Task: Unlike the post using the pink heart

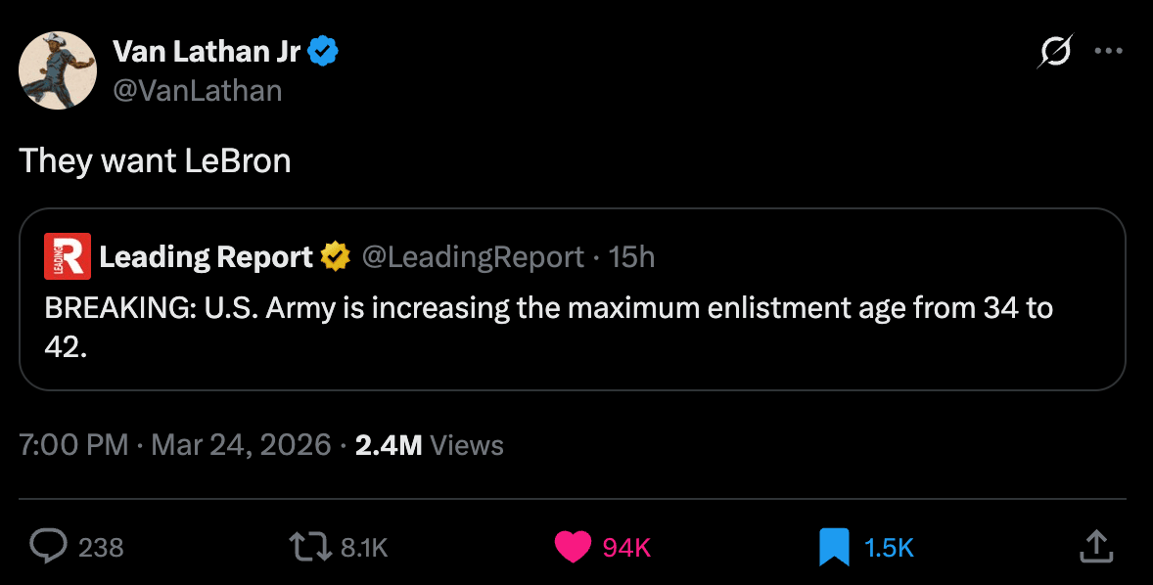Action: pyautogui.click(x=573, y=546)
